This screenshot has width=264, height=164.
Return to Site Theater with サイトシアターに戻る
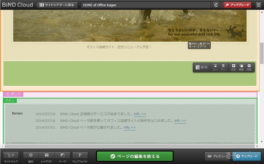[57, 5]
